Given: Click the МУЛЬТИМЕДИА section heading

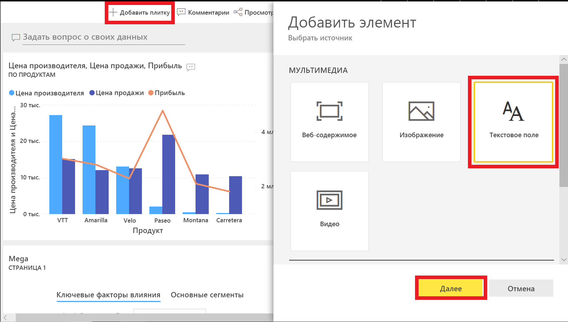Looking at the screenshot, I should pyautogui.click(x=318, y=70).
